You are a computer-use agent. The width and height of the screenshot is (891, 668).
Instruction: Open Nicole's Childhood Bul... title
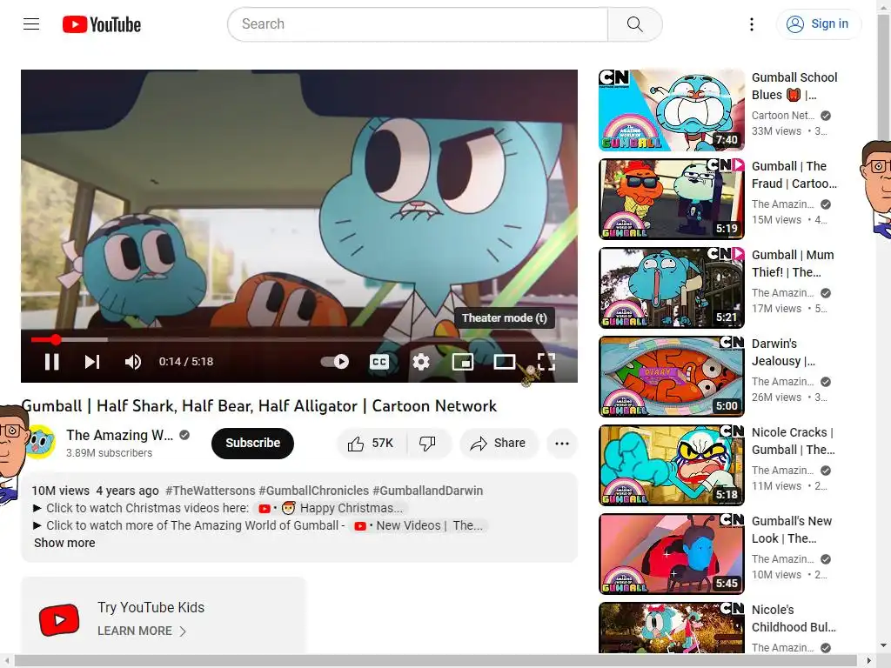click(794, 618)
